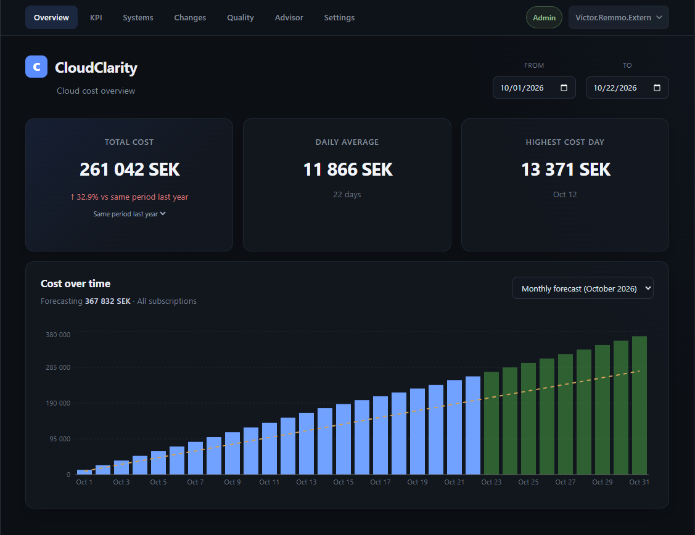Click the Oct 12 highest cost day label
This screenshot has height=535, width=695.
(x=565, y=194)
